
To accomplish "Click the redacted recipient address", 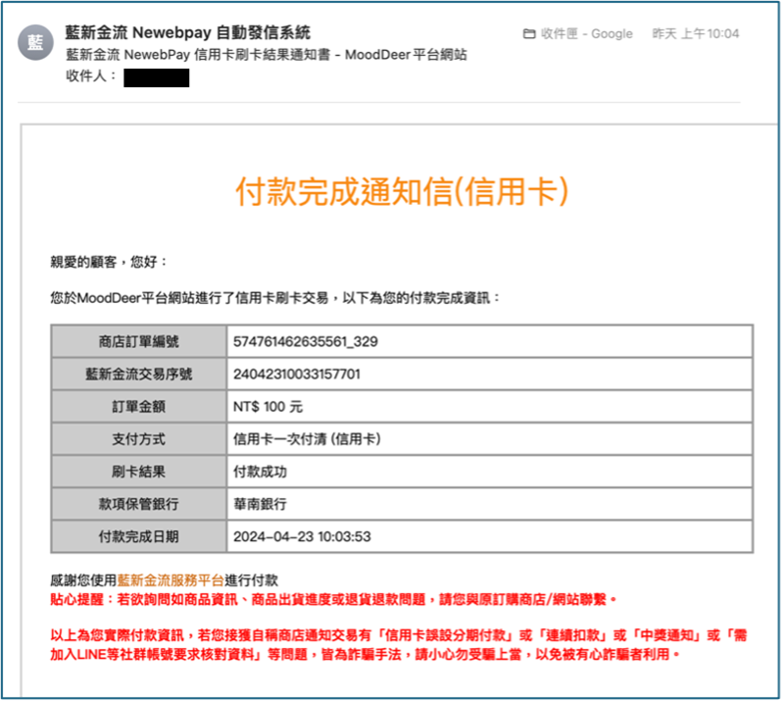I will tap(156, 77).
